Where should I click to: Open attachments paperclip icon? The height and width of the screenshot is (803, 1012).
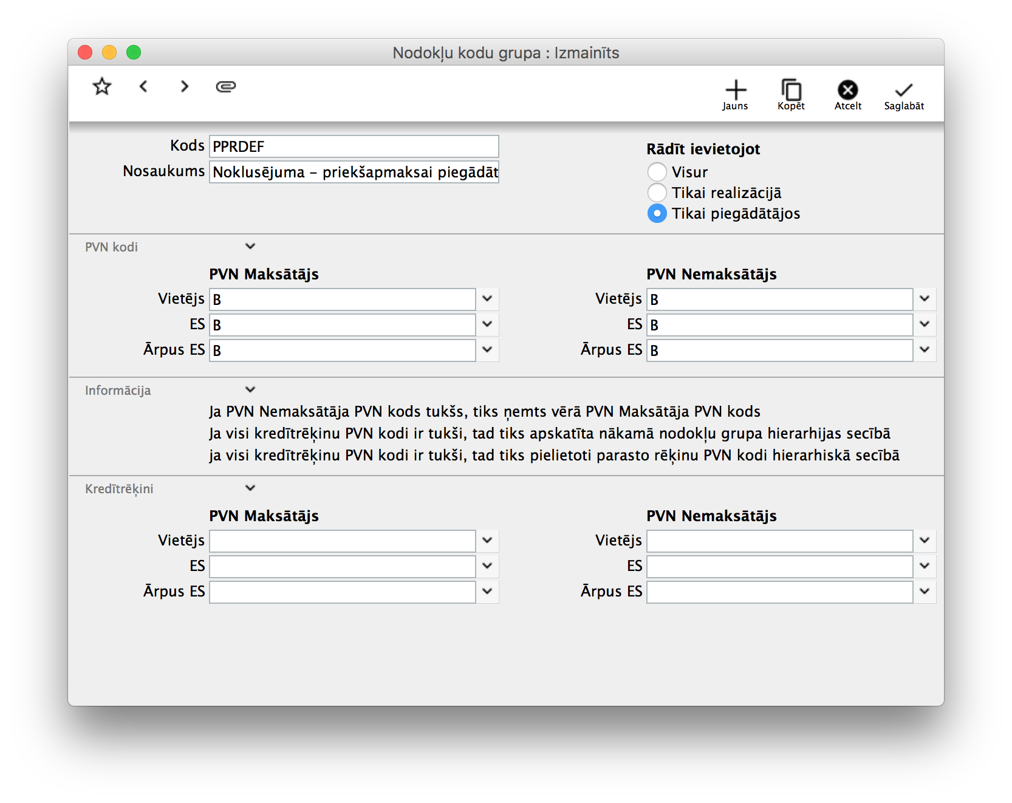pyautogui.click(x=225, y=86)
